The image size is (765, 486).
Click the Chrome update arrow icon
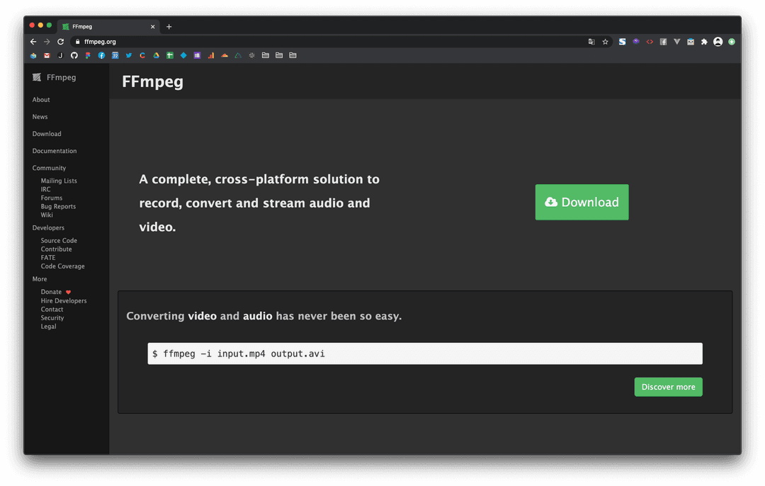[732, 41]
